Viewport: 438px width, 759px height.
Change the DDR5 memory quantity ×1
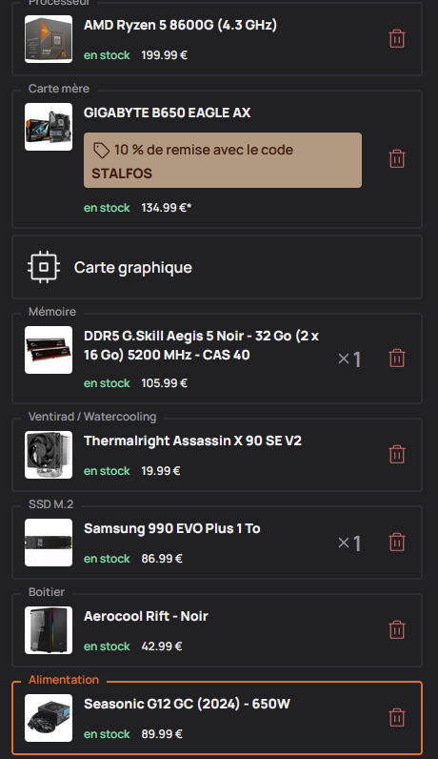[349, 359]
